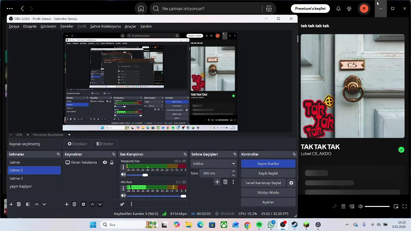Click Spotify saved checkmark for TAK TAK TAK
The width and height of the screenshot is (411, 231).
click(401, 150)
